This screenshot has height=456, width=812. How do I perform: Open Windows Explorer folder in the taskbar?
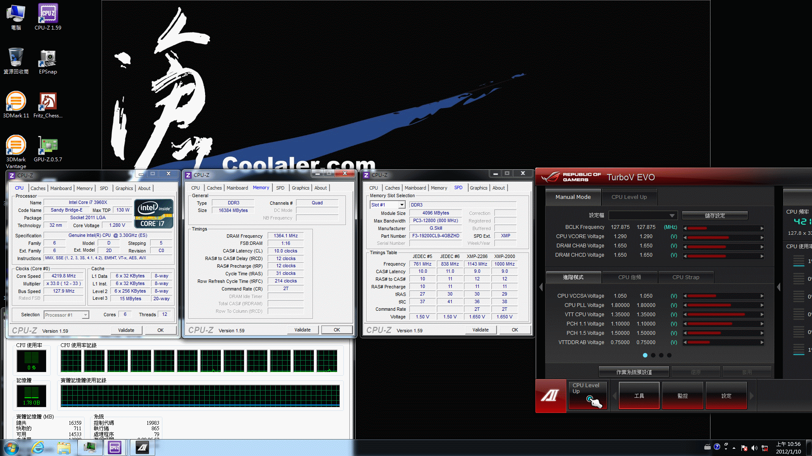[x=64, y=448]
